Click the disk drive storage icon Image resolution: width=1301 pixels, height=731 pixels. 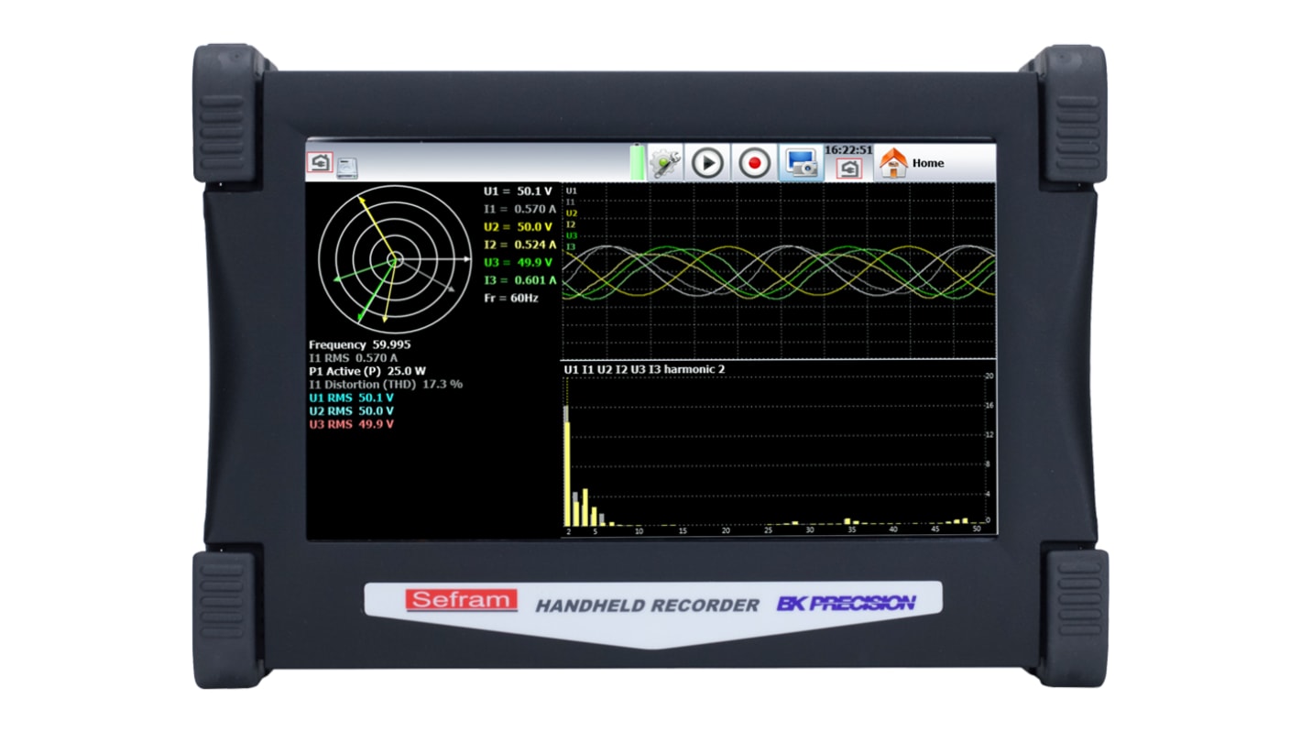(x=347, y=168)
